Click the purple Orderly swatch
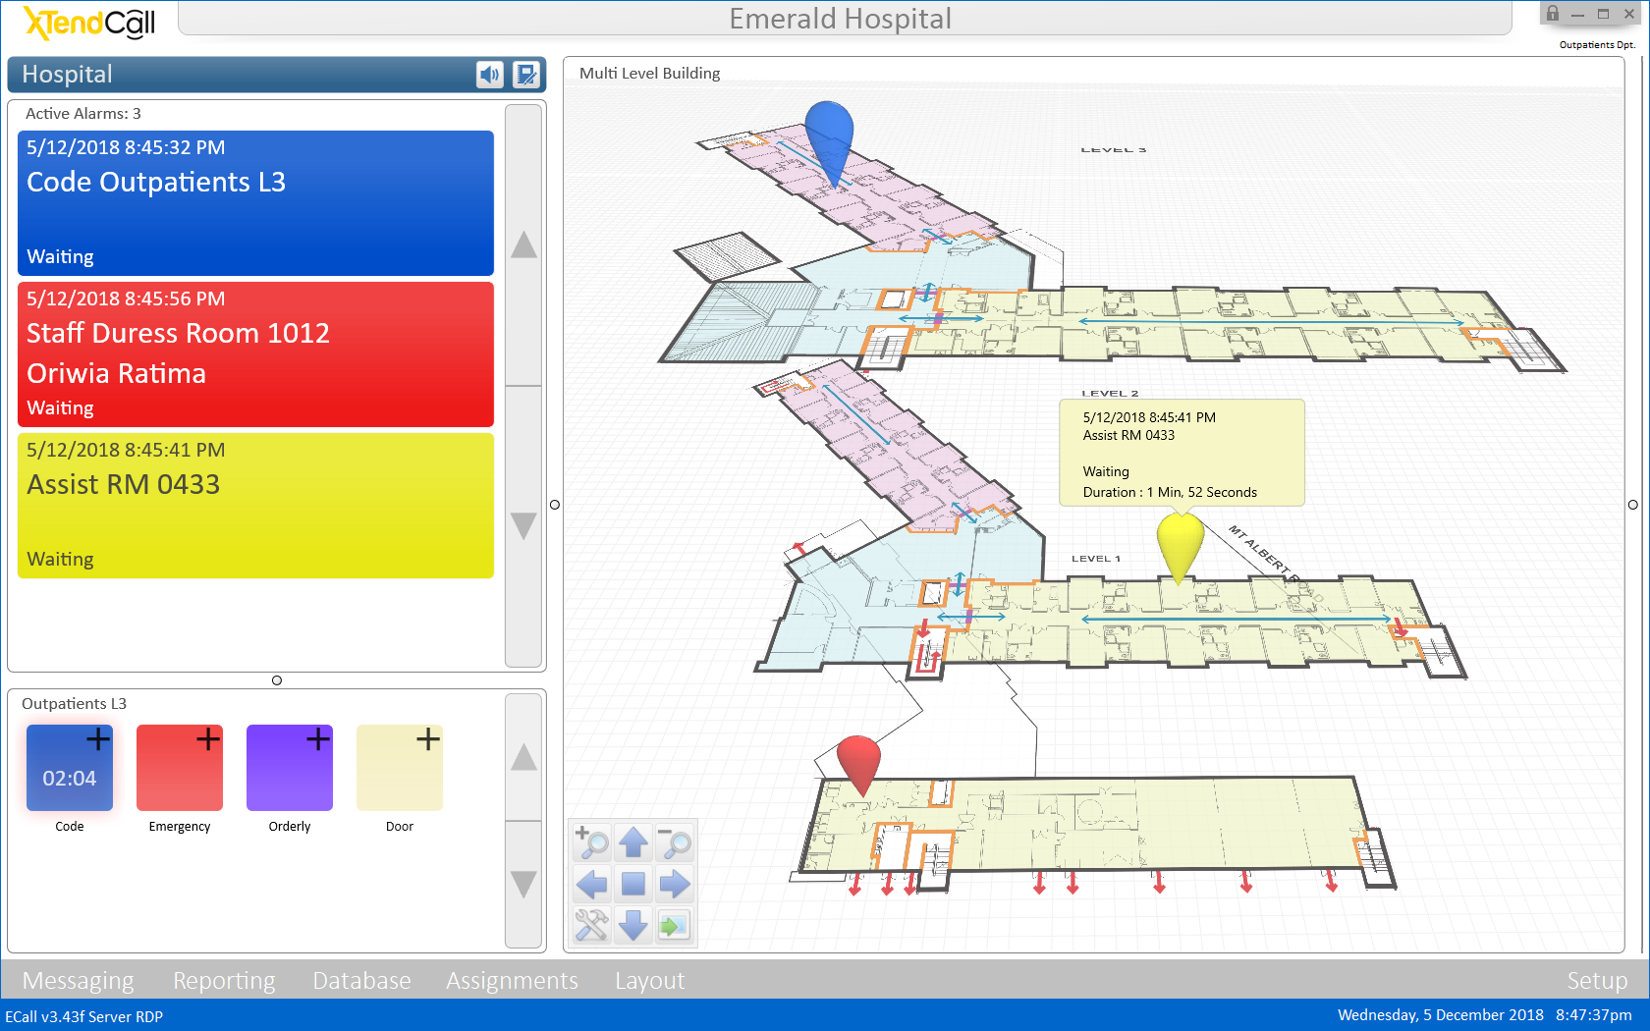The image size is (1650, 1031). point(290,768)
